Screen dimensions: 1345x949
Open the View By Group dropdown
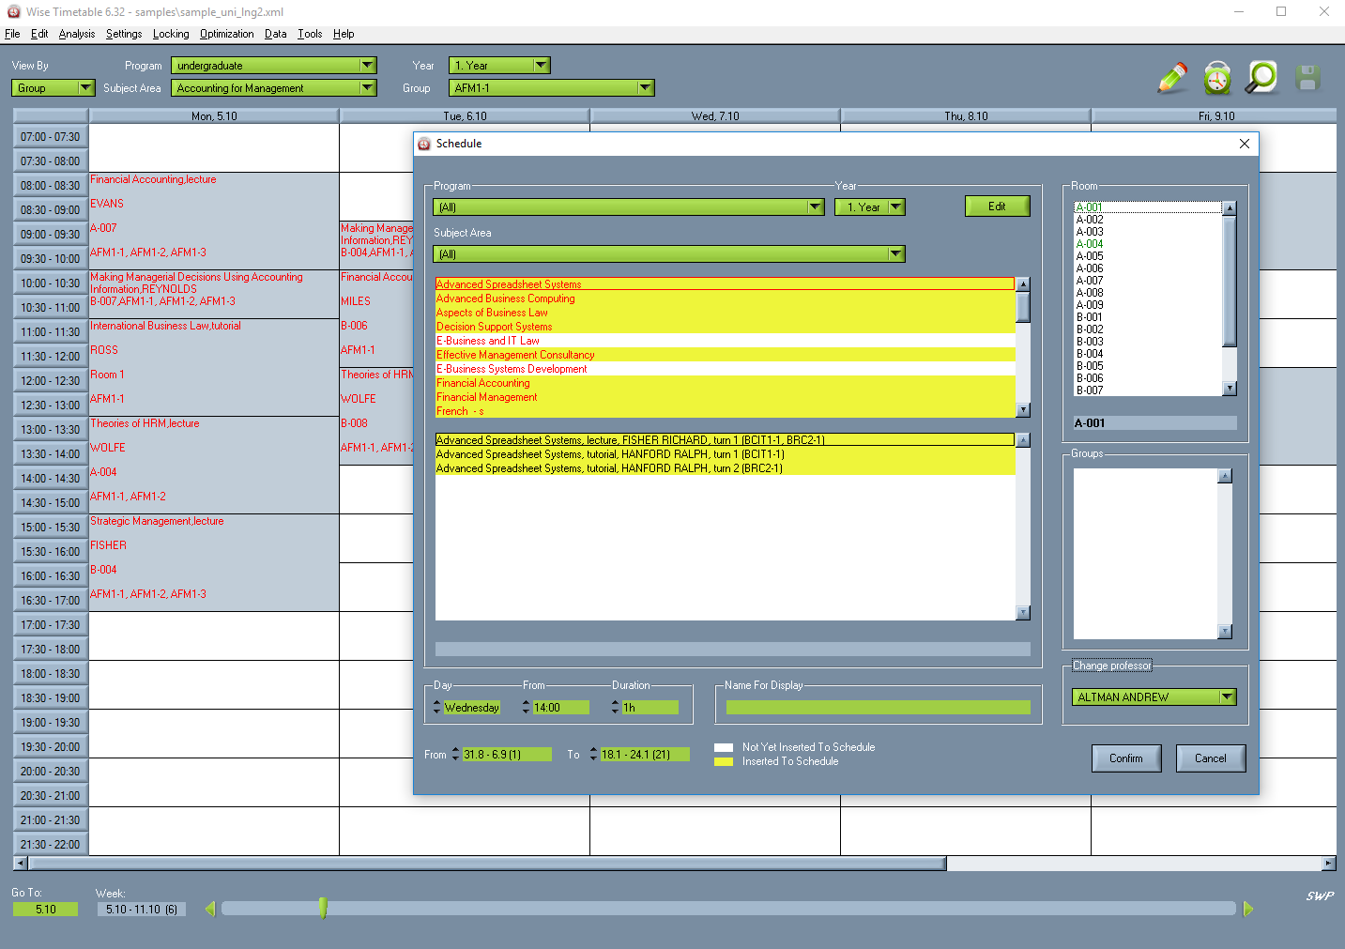click(86, 87)
